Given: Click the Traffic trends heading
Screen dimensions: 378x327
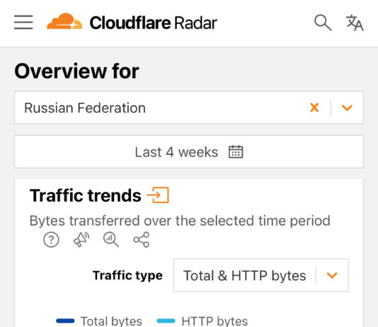Looking at the screenshot, I should tap(86, 195).
